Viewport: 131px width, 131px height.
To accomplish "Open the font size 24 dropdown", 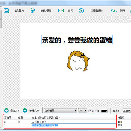I will [83, 111].
